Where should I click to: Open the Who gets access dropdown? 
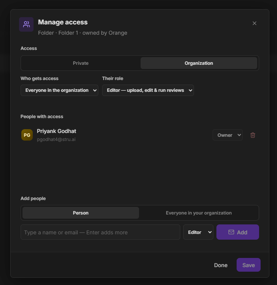[59, 90]
